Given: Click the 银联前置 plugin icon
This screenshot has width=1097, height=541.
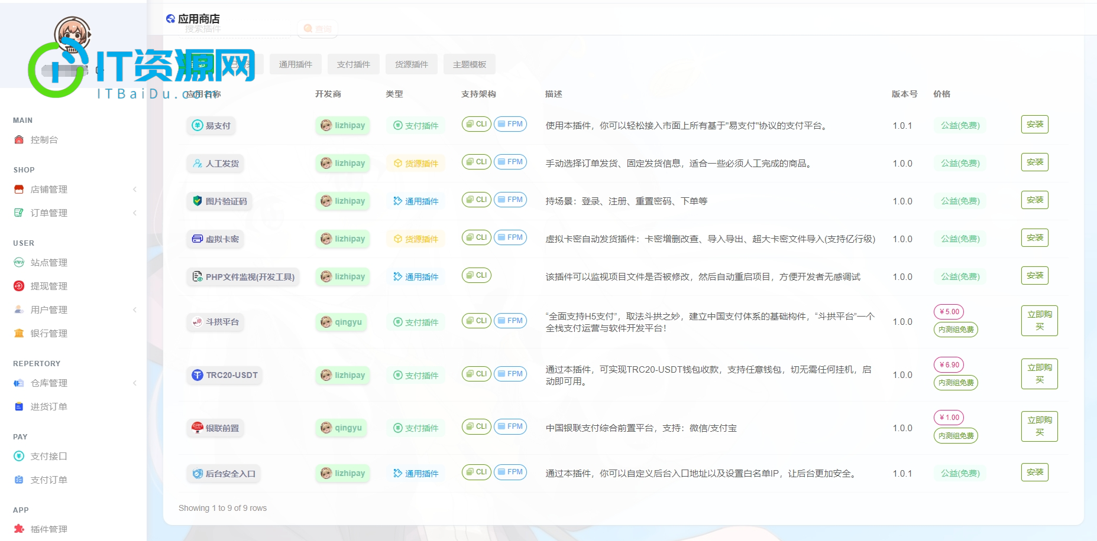Looking at the screenshot, I should coord(198,428).
